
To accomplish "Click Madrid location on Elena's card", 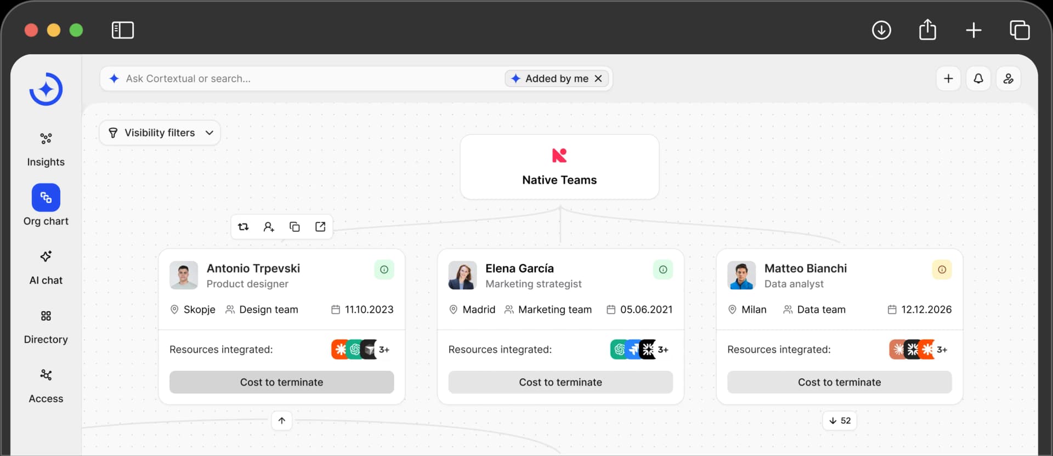I will pyautogui.click(x=472, y=310).
